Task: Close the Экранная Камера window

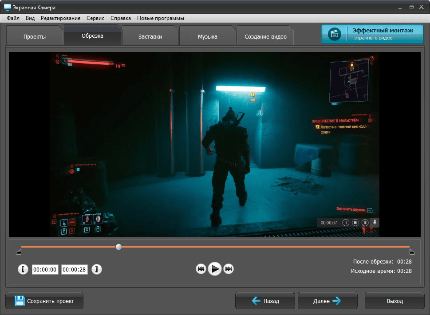Action: point(422,7)
